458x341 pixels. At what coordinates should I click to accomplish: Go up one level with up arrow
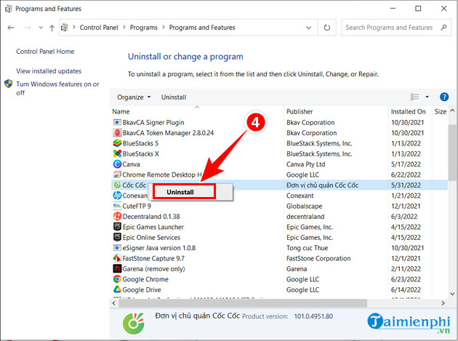(x=52, y=28)
